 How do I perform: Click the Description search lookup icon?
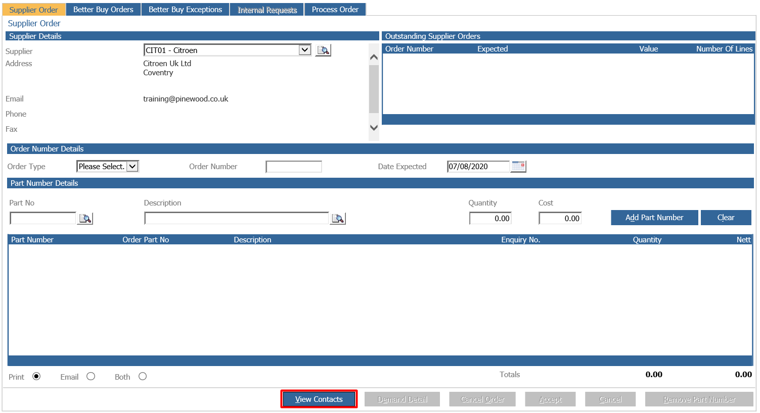coord(338,218)
